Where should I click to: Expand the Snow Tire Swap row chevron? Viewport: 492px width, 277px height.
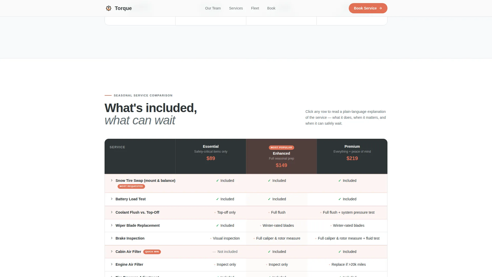[x=112, y=181]
